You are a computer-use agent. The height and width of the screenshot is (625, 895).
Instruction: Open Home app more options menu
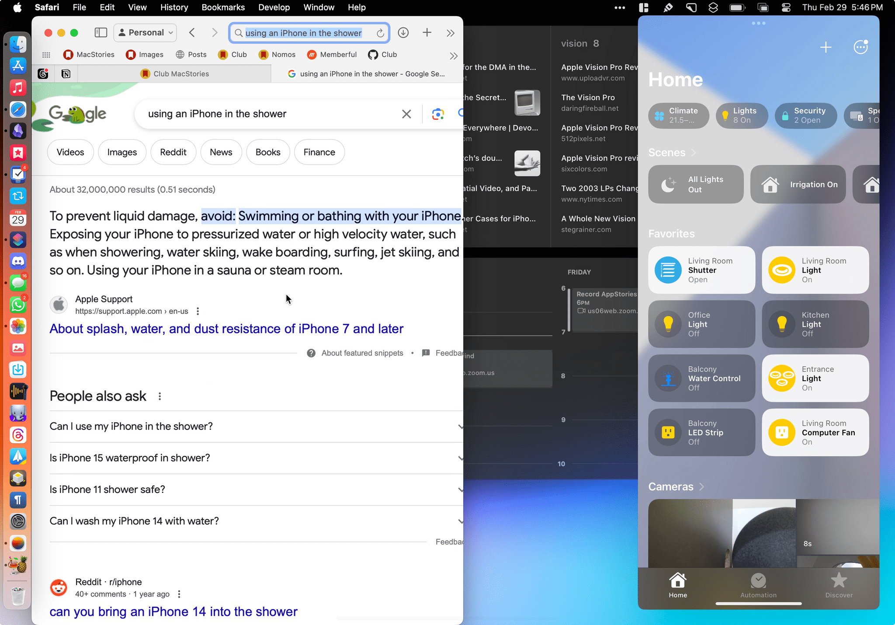(860, 47)
